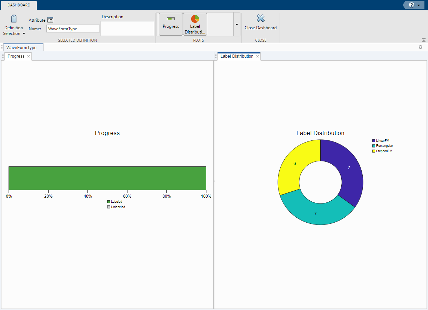
Task: Click the Label Distribution chart title
Action: 320,133
